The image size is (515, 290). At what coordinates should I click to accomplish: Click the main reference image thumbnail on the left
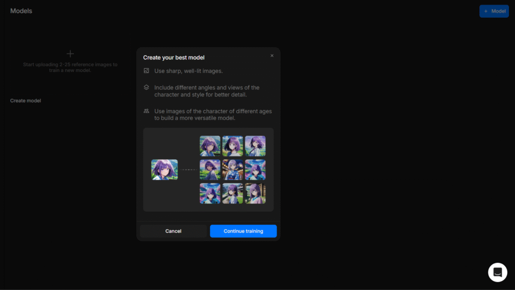click(x=164, y=169)
